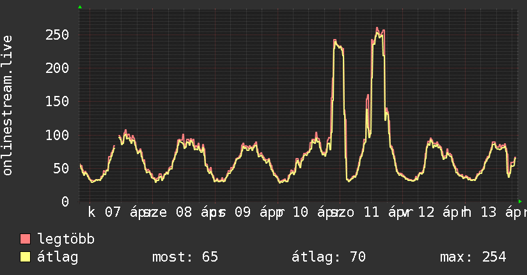Screen dimensions: 527x275
Task: Click the '10' date label on x-axis
Action: click(301, 212)
